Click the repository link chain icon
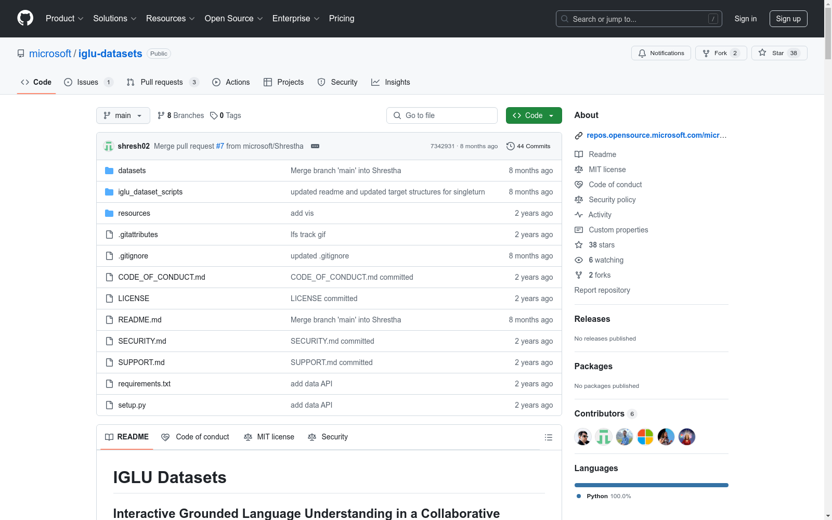832x520 pixels. 578,136
